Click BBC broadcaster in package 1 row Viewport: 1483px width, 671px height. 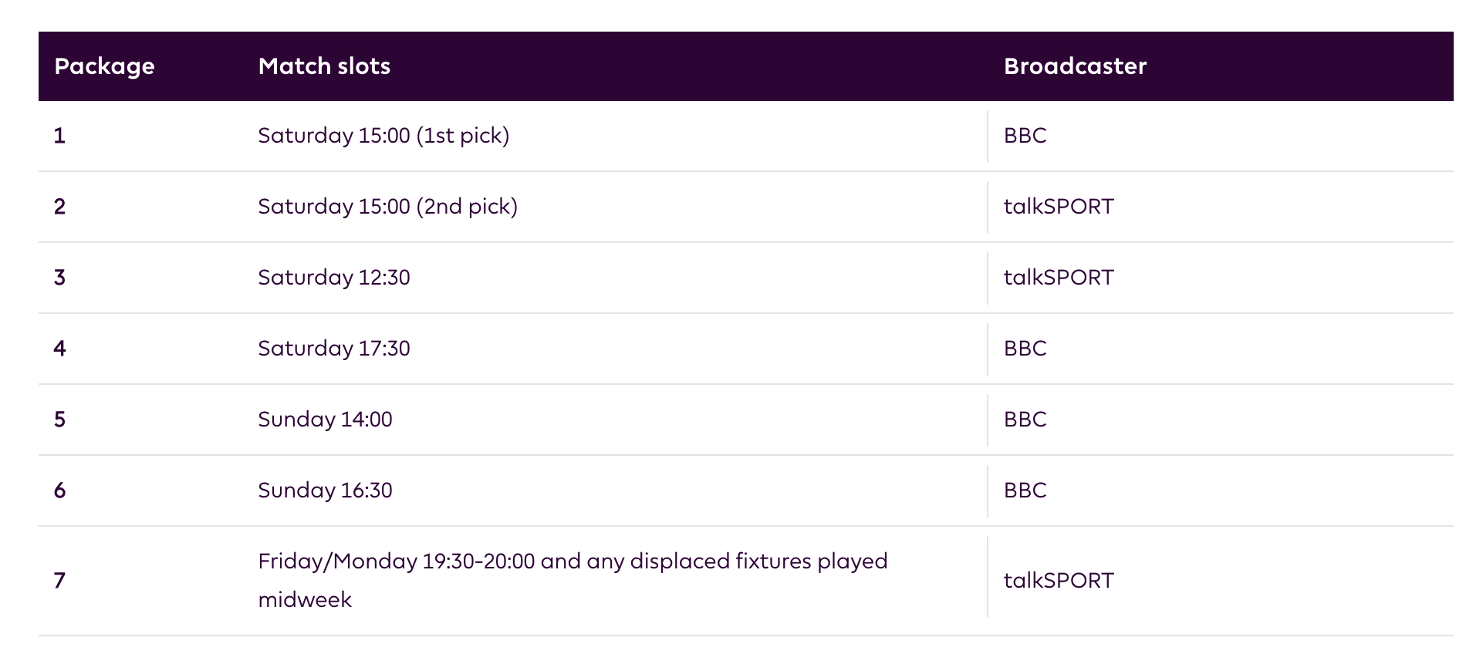click(1025, 136)
